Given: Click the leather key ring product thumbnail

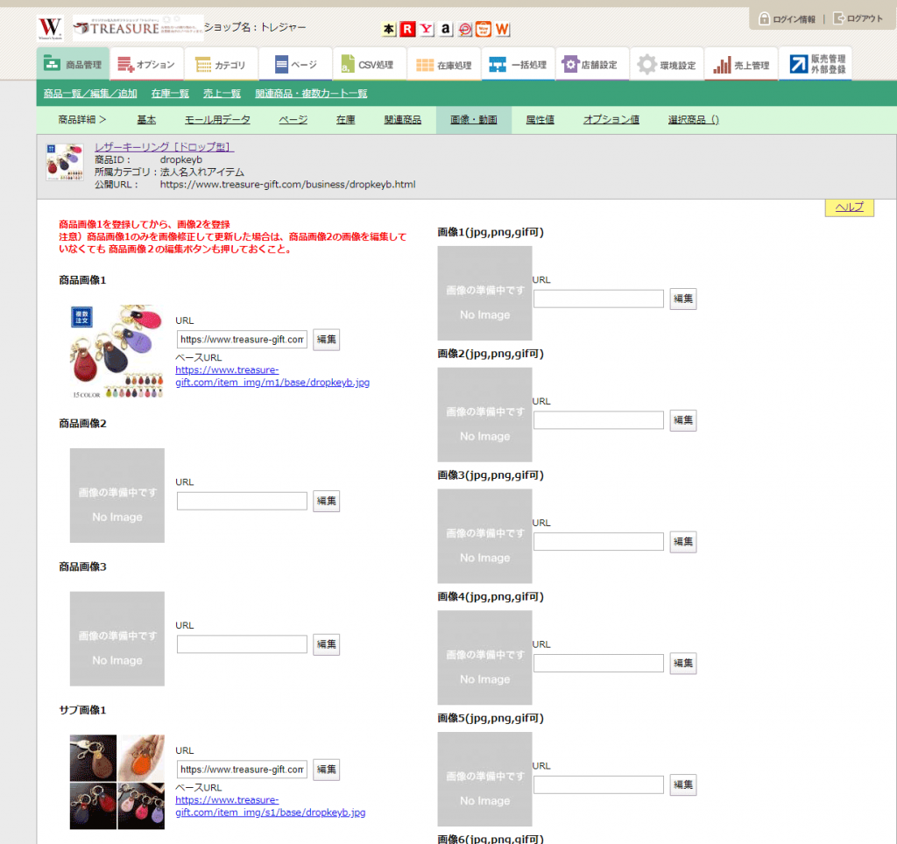Looking at the screenshot, I should tap(65, 163).
